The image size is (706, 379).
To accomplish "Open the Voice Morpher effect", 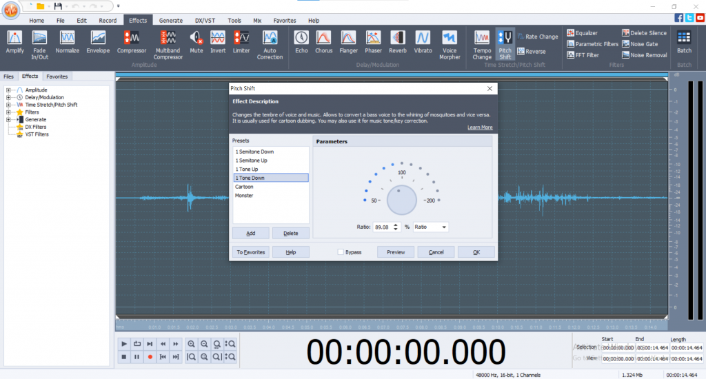I will pyautogui.click(x=450, y=38).
